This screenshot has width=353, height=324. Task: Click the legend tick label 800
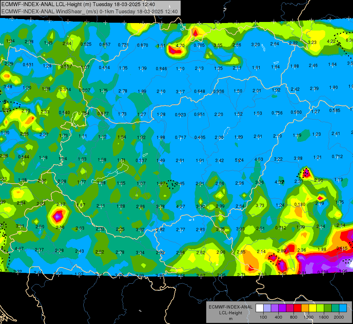(294, 317)
